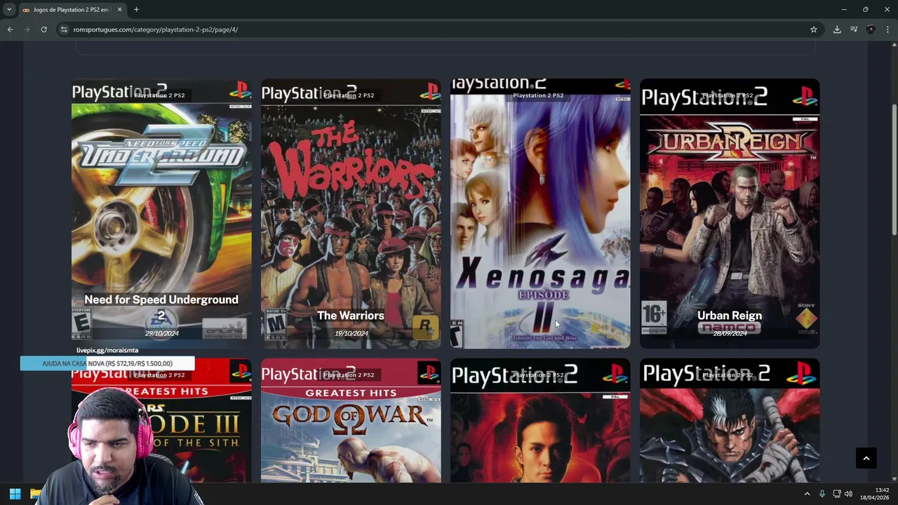Screen dimensions: 898x505
Task: Open The Warriors game cover
Action: [x=351, y=213]
